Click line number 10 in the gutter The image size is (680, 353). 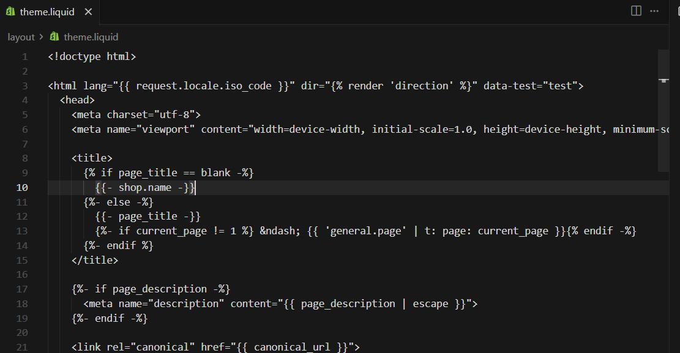pyautogui.click(x=22, y=187)
